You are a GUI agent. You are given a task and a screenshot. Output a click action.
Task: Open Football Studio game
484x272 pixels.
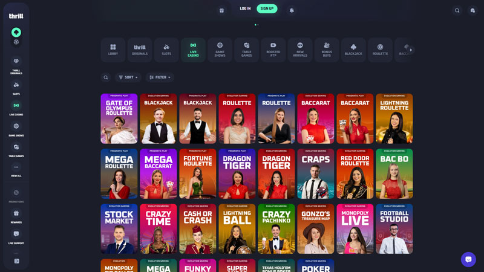coord(394,229)
